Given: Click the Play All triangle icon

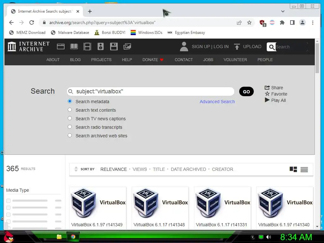Looking at the screenshot, I should pyautogui.click(x=267, y=100).
